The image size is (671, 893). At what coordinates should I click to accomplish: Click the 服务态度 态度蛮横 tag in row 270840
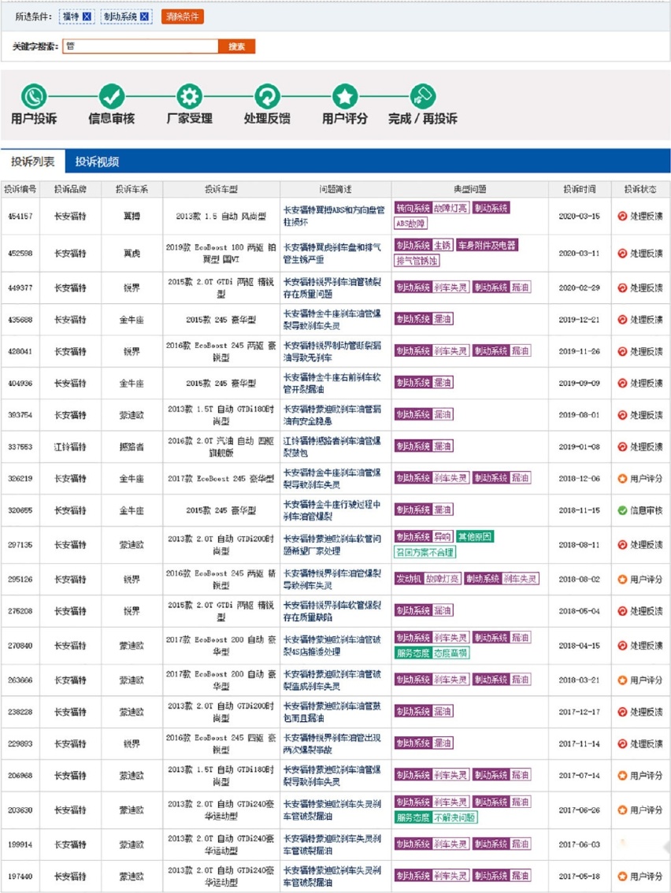tap(432, 654)
